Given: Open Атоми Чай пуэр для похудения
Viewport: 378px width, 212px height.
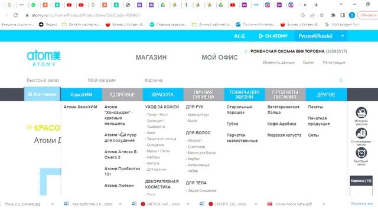Looking at the screenshot, I should pyautogui.click(x=120, y=137).
